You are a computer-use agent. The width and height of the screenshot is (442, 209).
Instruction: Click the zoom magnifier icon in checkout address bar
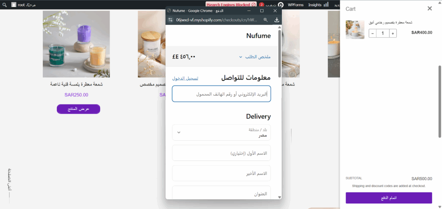[265, 20]
